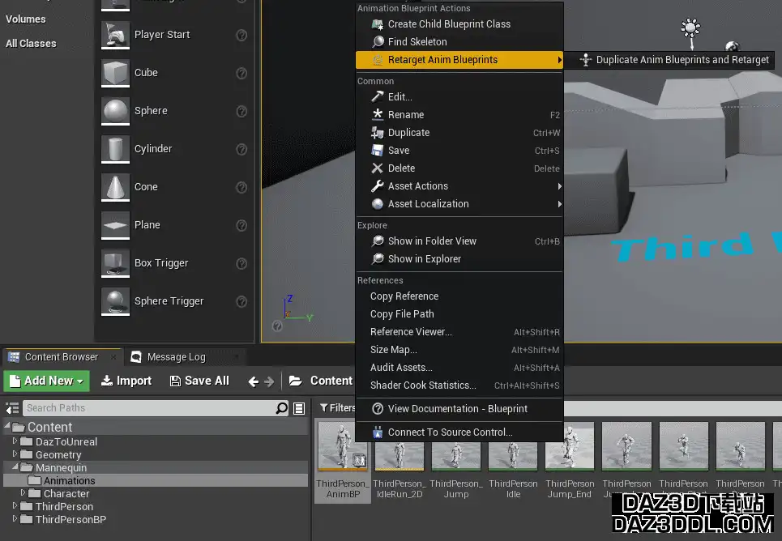
Task: Click Edit... in the context menu
Action: 459,96
